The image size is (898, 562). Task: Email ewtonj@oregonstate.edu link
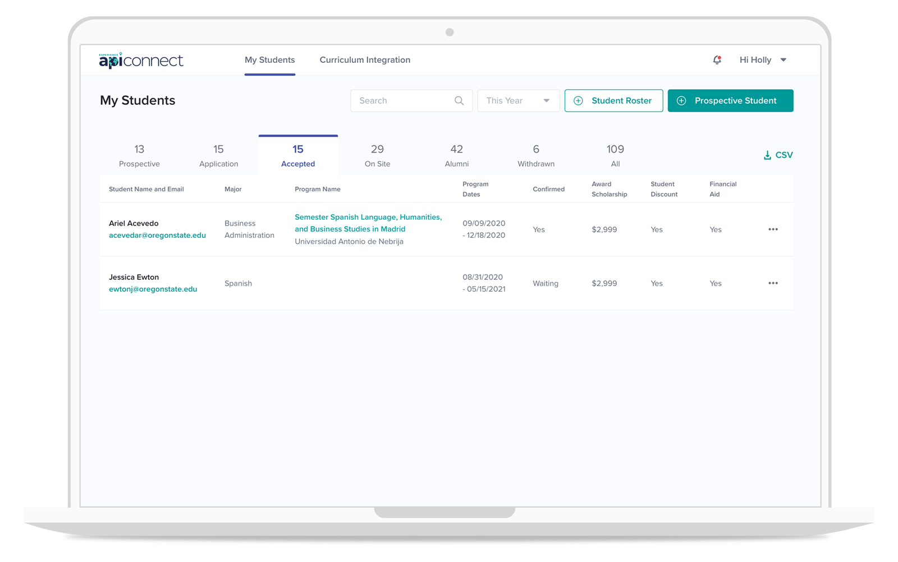(x=153, y=289)
